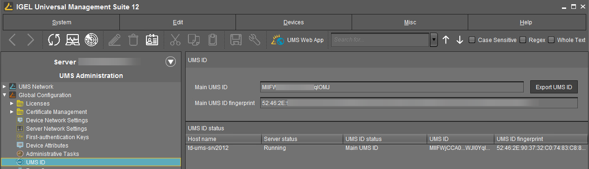Open the search history dropdown arrow
Image resolution: width=589 pixels, height=169 pixels.
click(x=434, y=40)
